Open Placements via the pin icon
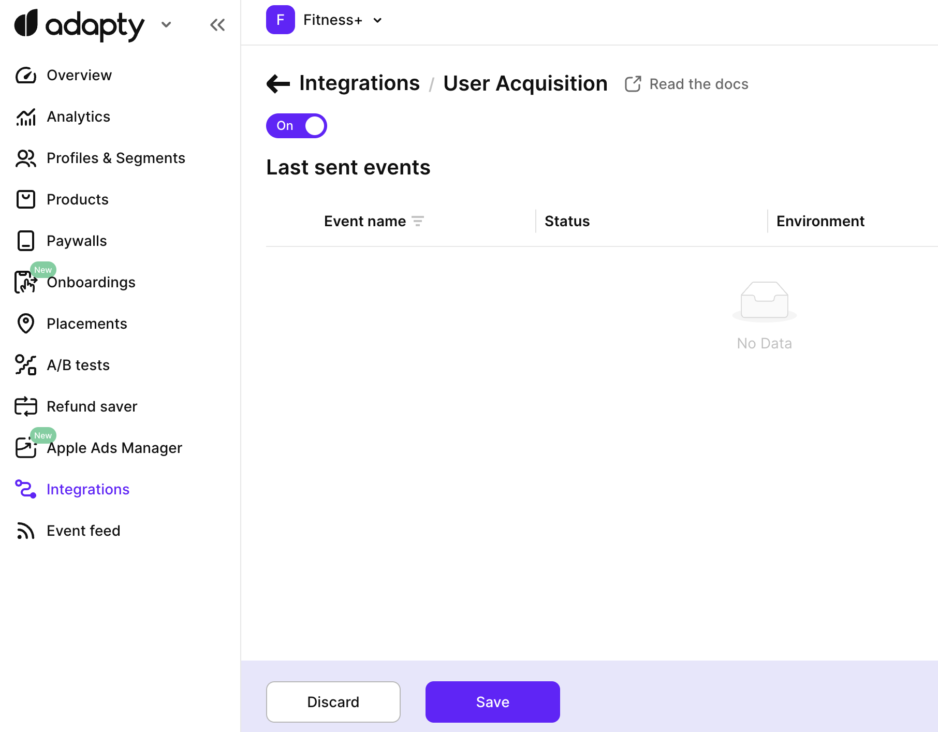This screenshot has height=732, width=938. [x=25, y=324]
